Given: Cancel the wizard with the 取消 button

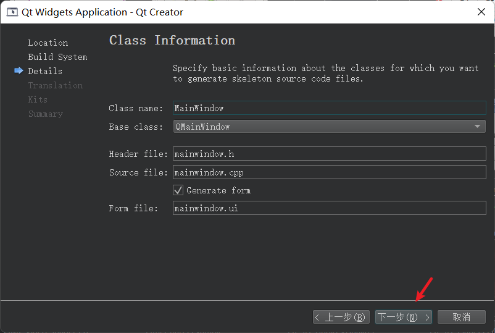Looking at the screenshot, I should [x=462, y=317].
